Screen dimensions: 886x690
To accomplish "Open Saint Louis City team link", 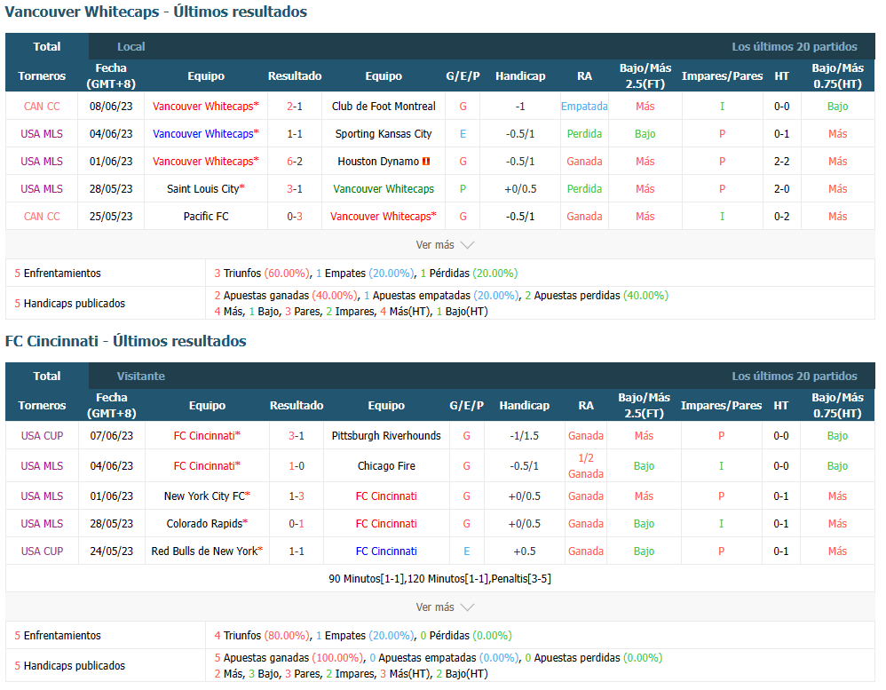I will click(203, 189).
